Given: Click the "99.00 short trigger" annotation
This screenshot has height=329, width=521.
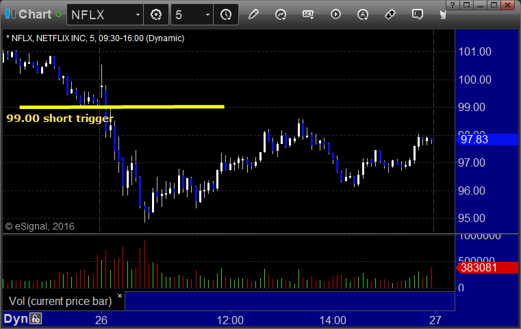Looking at the screenshot, I should pyautogui.click(x=60, y=119).
